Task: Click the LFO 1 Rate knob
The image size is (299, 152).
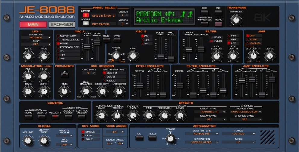Action: 28,56
